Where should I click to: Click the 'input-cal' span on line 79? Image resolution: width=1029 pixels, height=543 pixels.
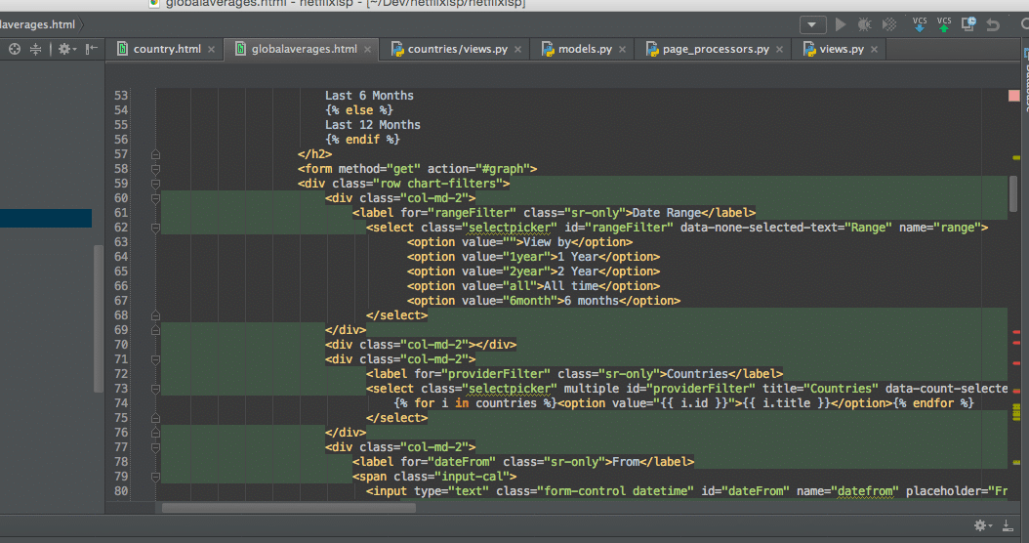coord(434,477)
